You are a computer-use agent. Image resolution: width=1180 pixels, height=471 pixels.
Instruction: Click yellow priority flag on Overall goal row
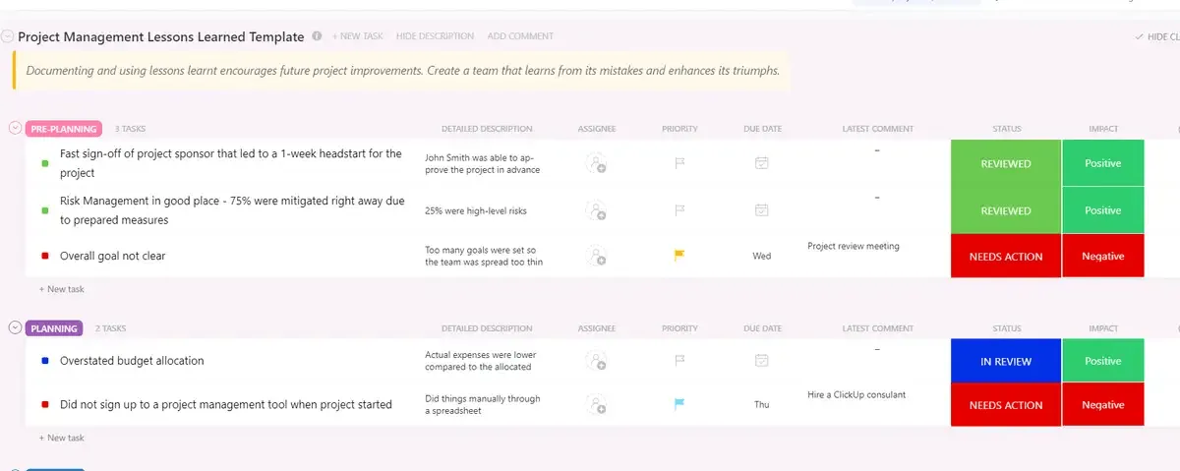pos(679,256)
